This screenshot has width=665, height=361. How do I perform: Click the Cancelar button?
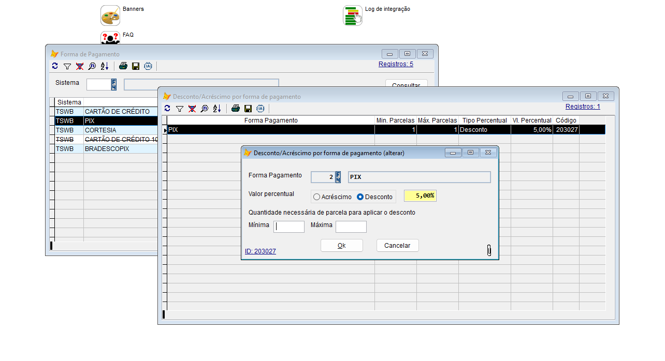point(397,246)
